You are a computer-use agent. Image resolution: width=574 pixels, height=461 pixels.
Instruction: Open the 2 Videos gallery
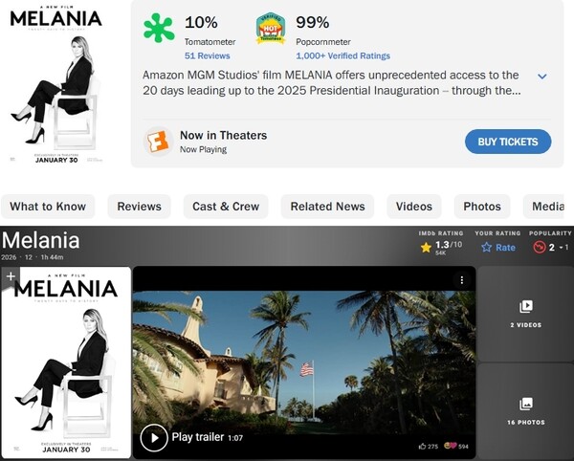click(525, 313)
